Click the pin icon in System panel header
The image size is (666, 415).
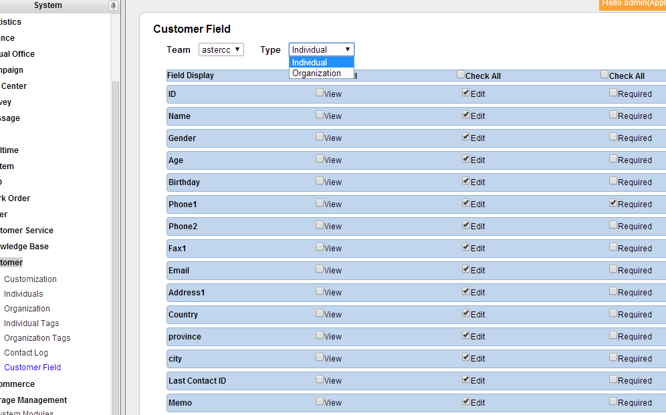(113, 5)
